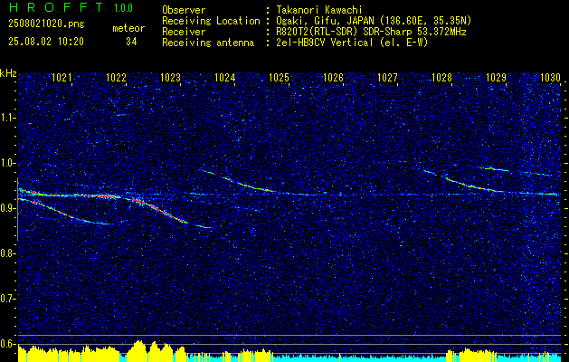The height and width of the screenshot is (362, 569).
Task: Click the Receiver field label
Action: (x=184, y=32)
